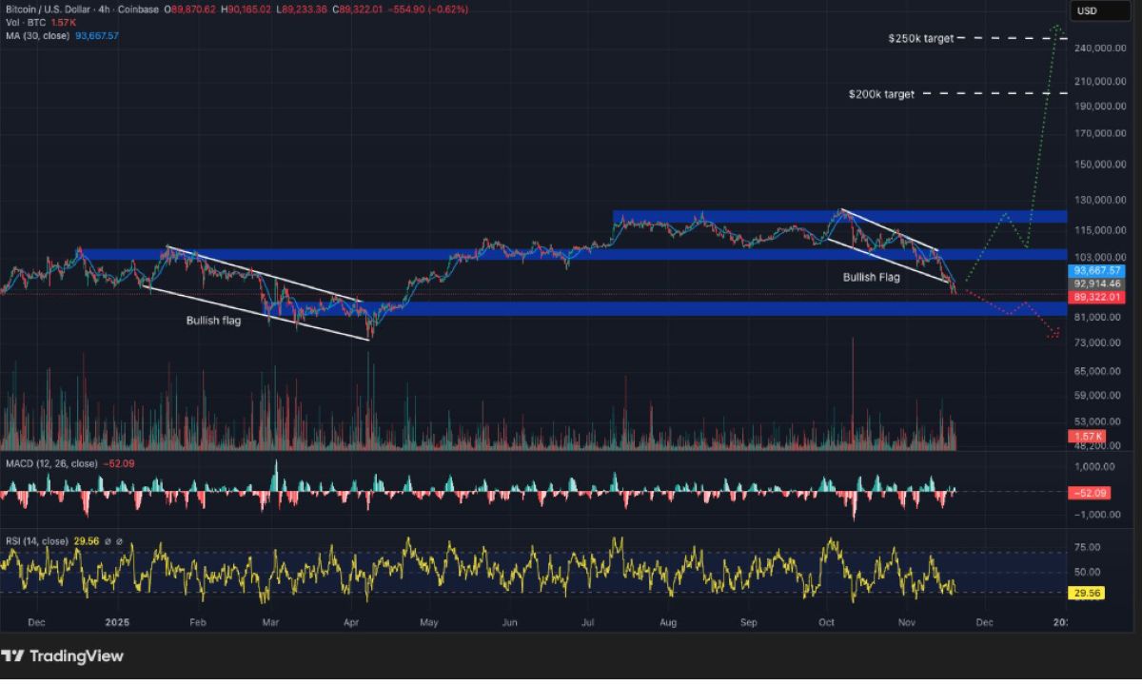Click the $250k target label
The height and width of the screenshot is (684, 1142).
click(x=921, y=39)
